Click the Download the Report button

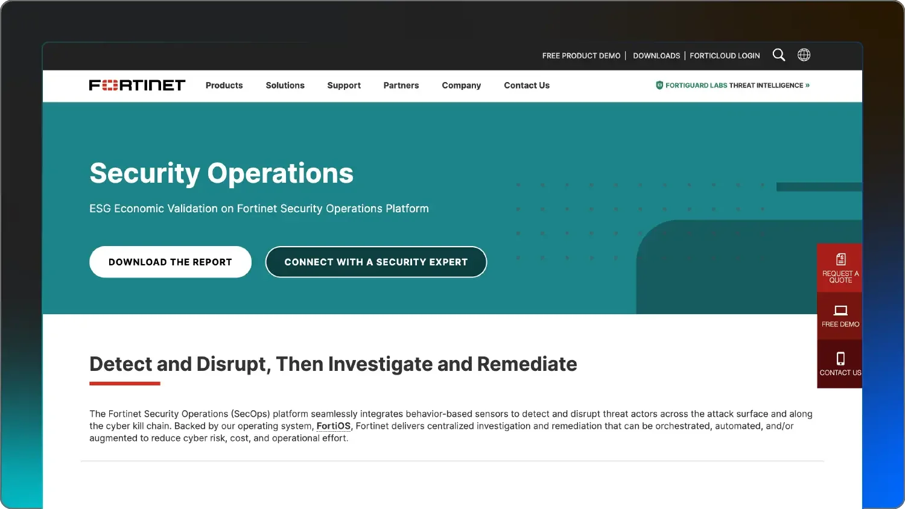[170, 262]
